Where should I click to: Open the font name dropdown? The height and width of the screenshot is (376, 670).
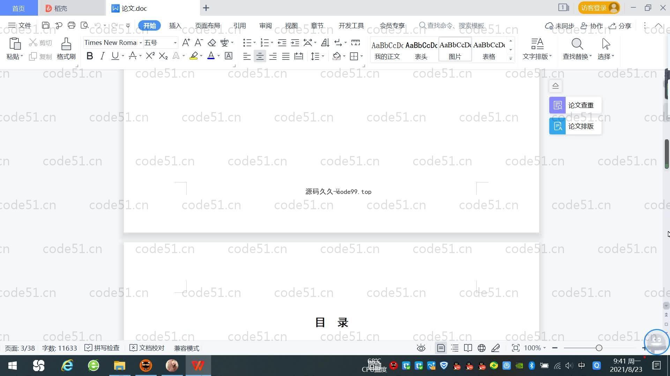pos(141,43)
